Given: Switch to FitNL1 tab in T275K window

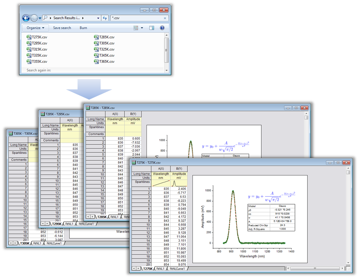Looking at the screenshot, I should (160, 269).
